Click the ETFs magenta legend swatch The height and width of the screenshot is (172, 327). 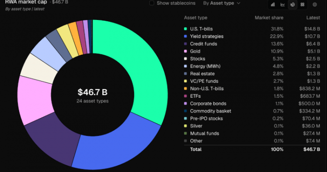tap(185, 96)
